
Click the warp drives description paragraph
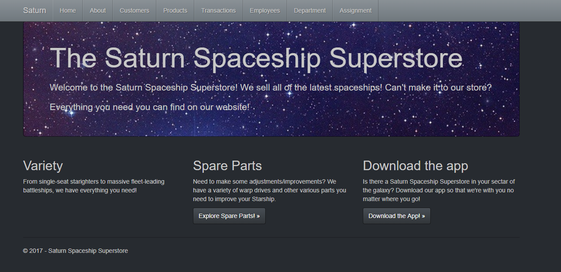click(269, 190)
